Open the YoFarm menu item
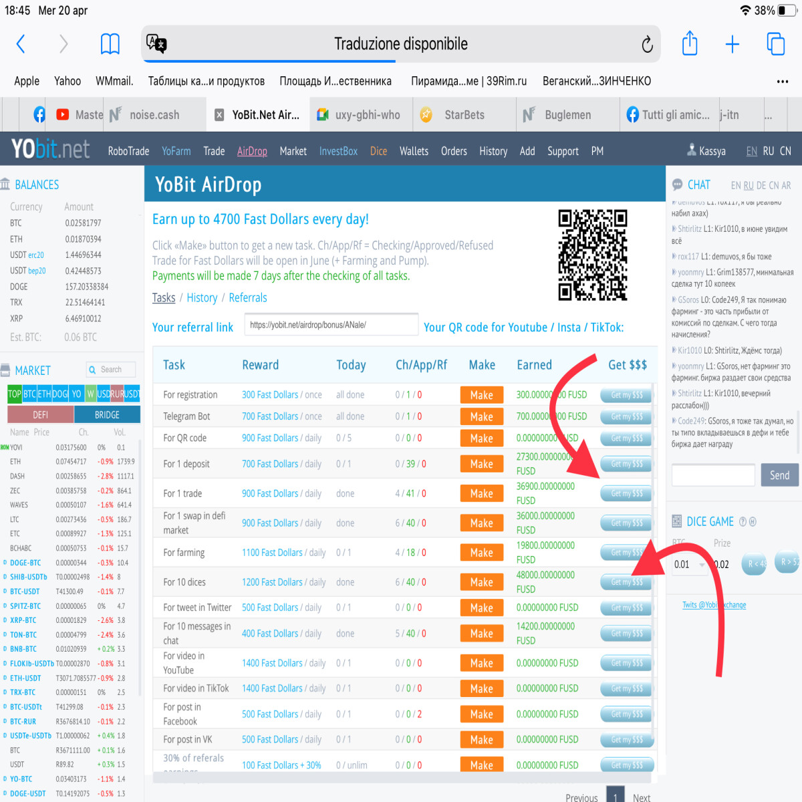The height and width of the screenshot is (802, 802). click(176, 151)
